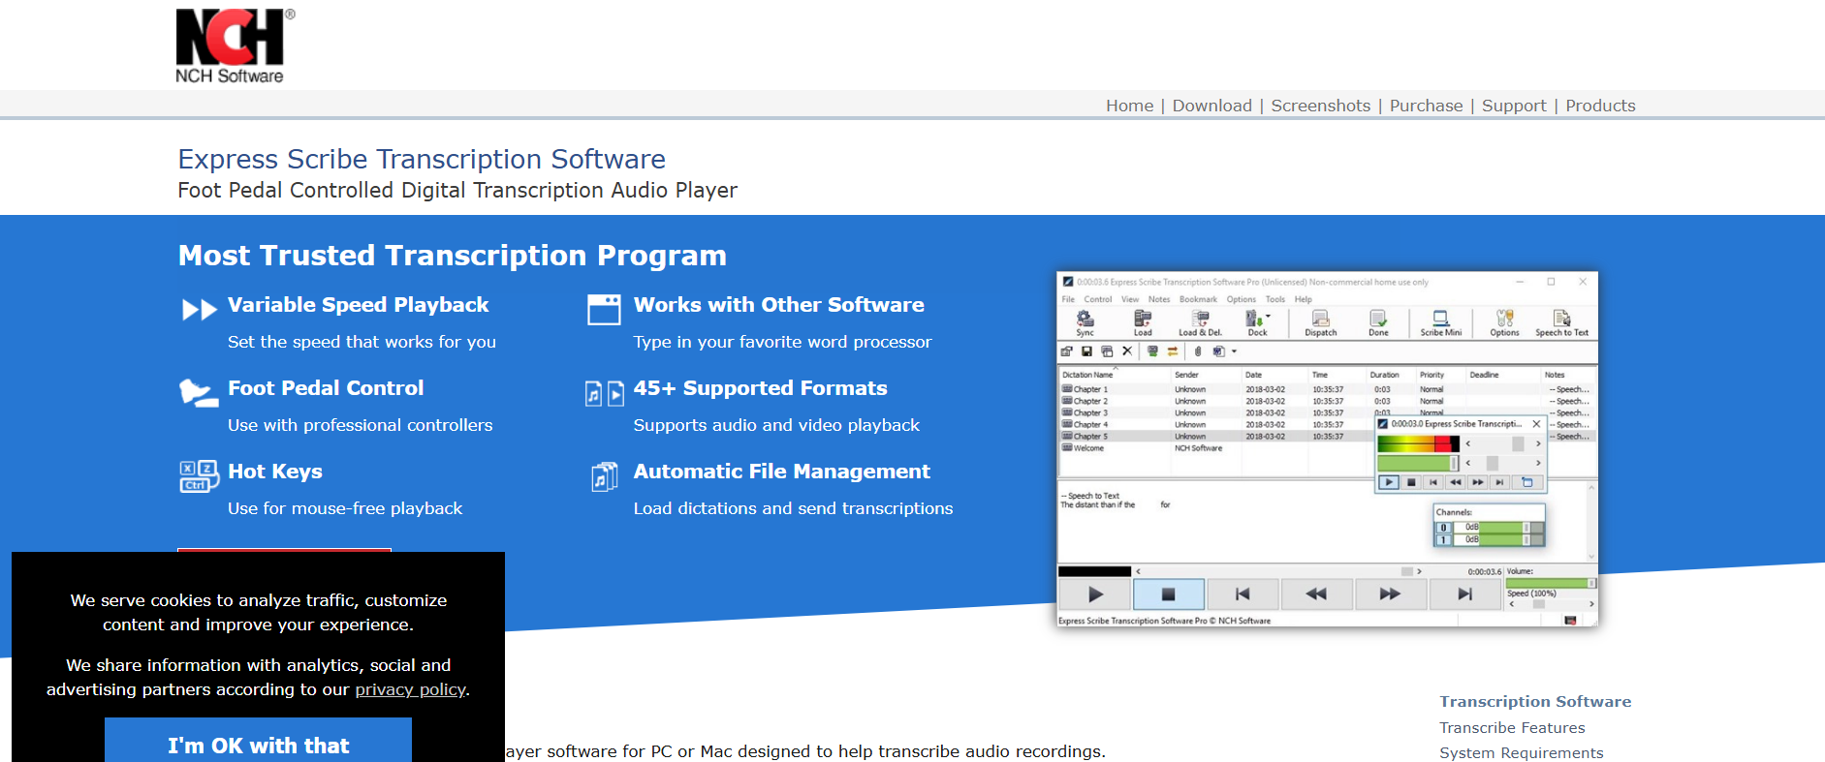The image size is (1825, 762).
Task: Select the Variable Speed Playback heading
Action: coord(358,305)
